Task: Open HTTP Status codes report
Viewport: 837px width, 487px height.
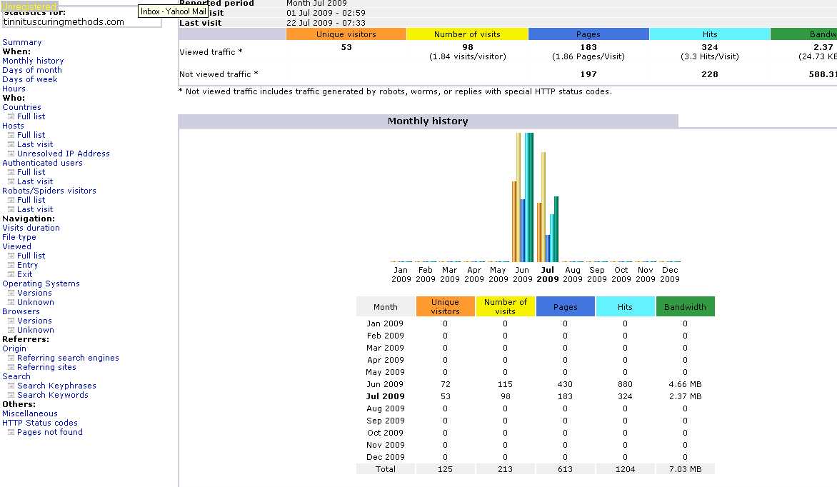Action: click(40, 423)
